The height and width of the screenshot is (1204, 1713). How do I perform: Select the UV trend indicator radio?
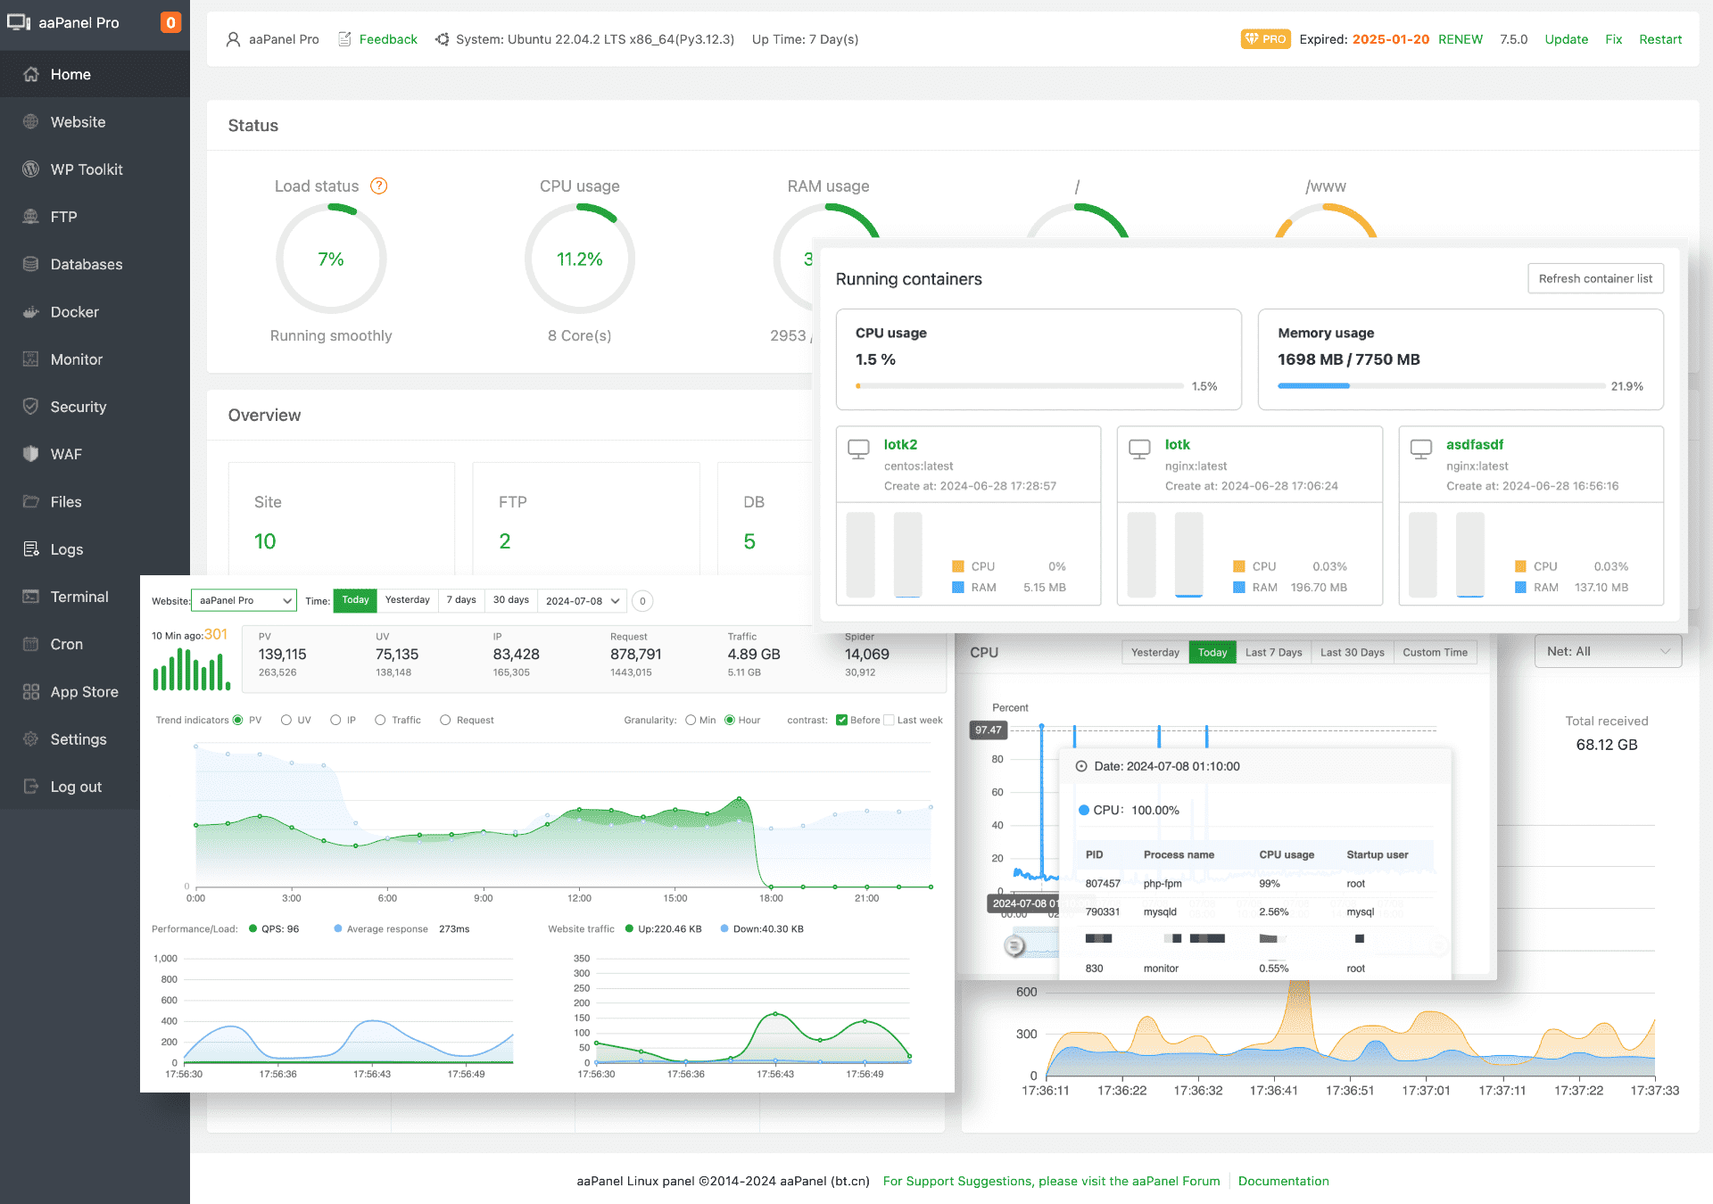(286, 720)
